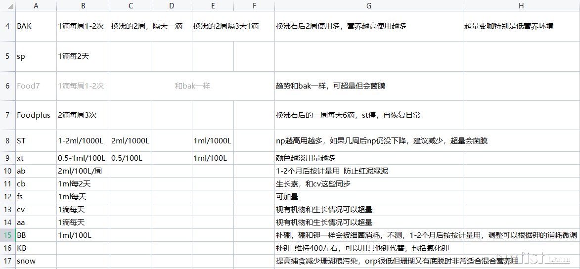
Task: Click the select-all corner of the grid
Action: [7, 5]
